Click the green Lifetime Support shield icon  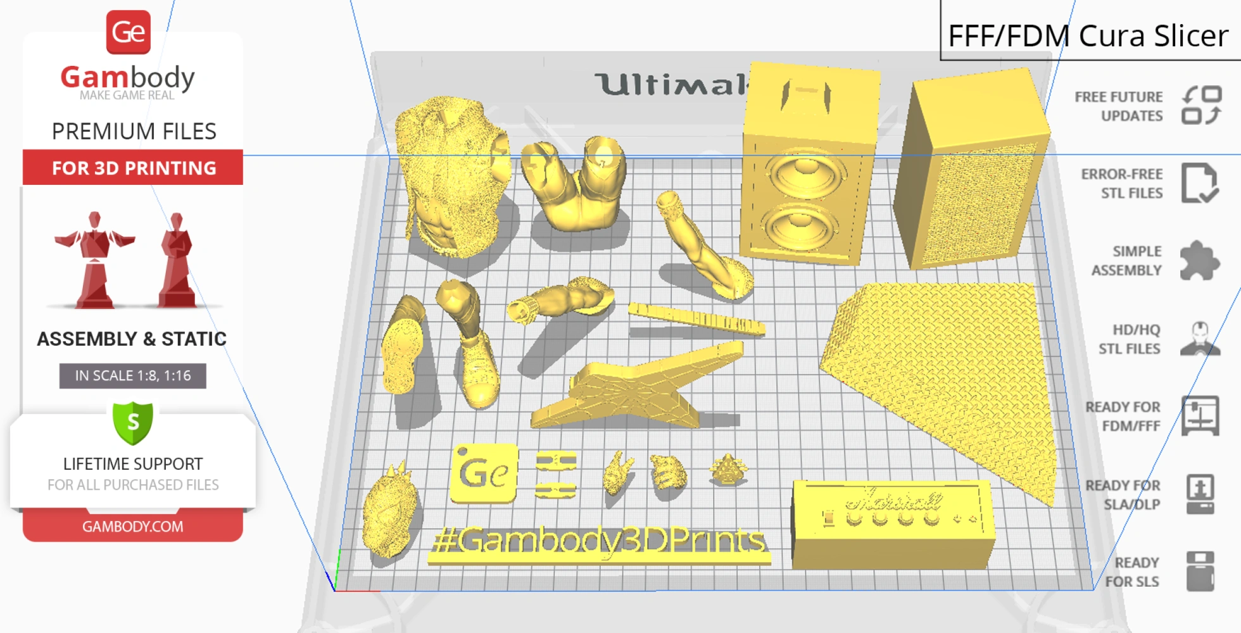click(133, 422)
